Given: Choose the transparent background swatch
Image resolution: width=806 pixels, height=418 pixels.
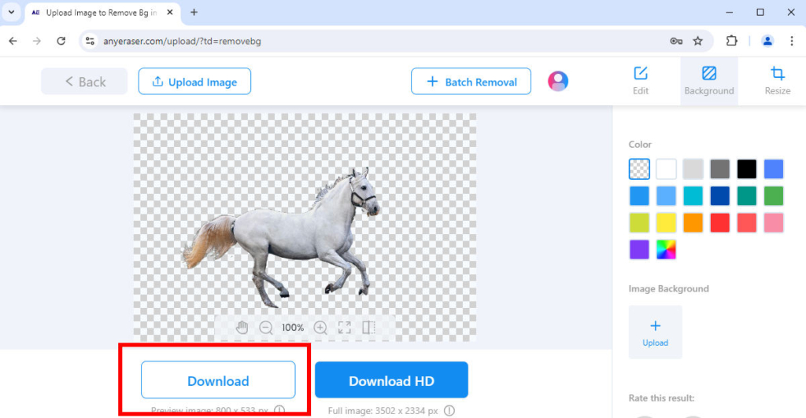Looking at the screenshot, I should pos(639,169).
